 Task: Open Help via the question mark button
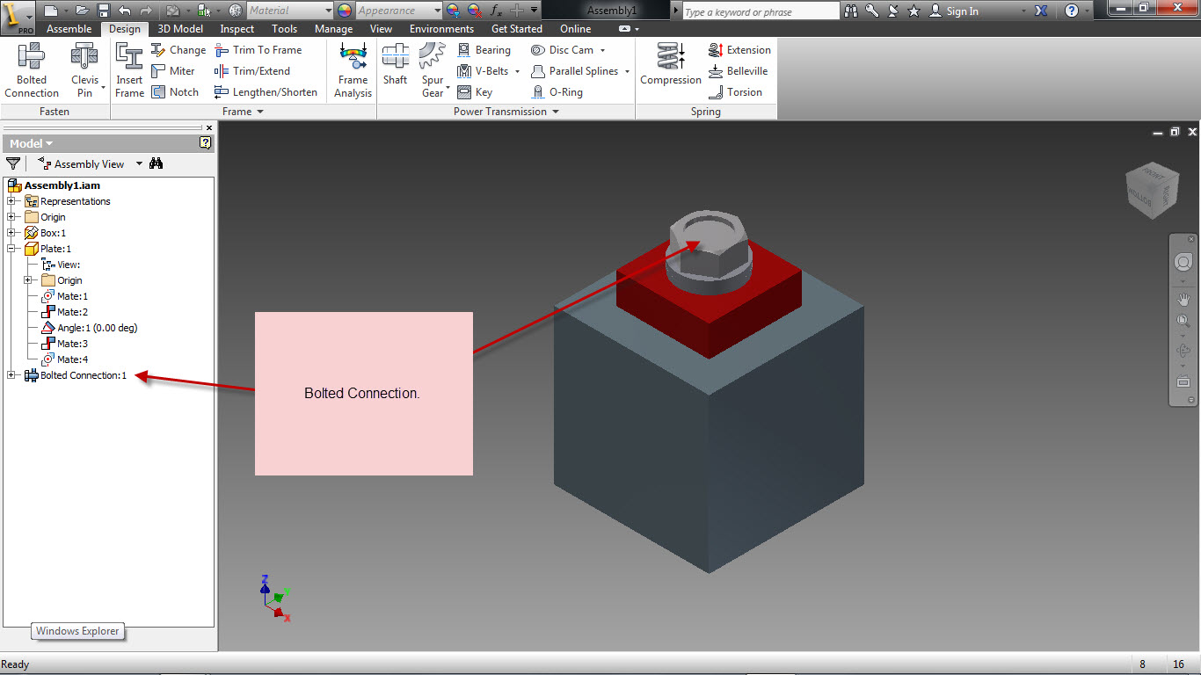tap(1072, 12)
